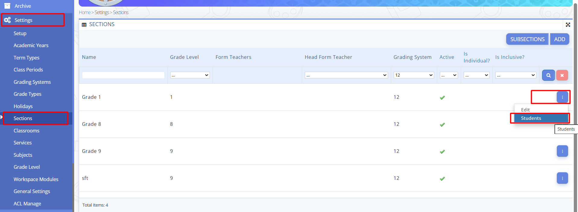Open the Is Individual filter dropdown

[476, 75]
